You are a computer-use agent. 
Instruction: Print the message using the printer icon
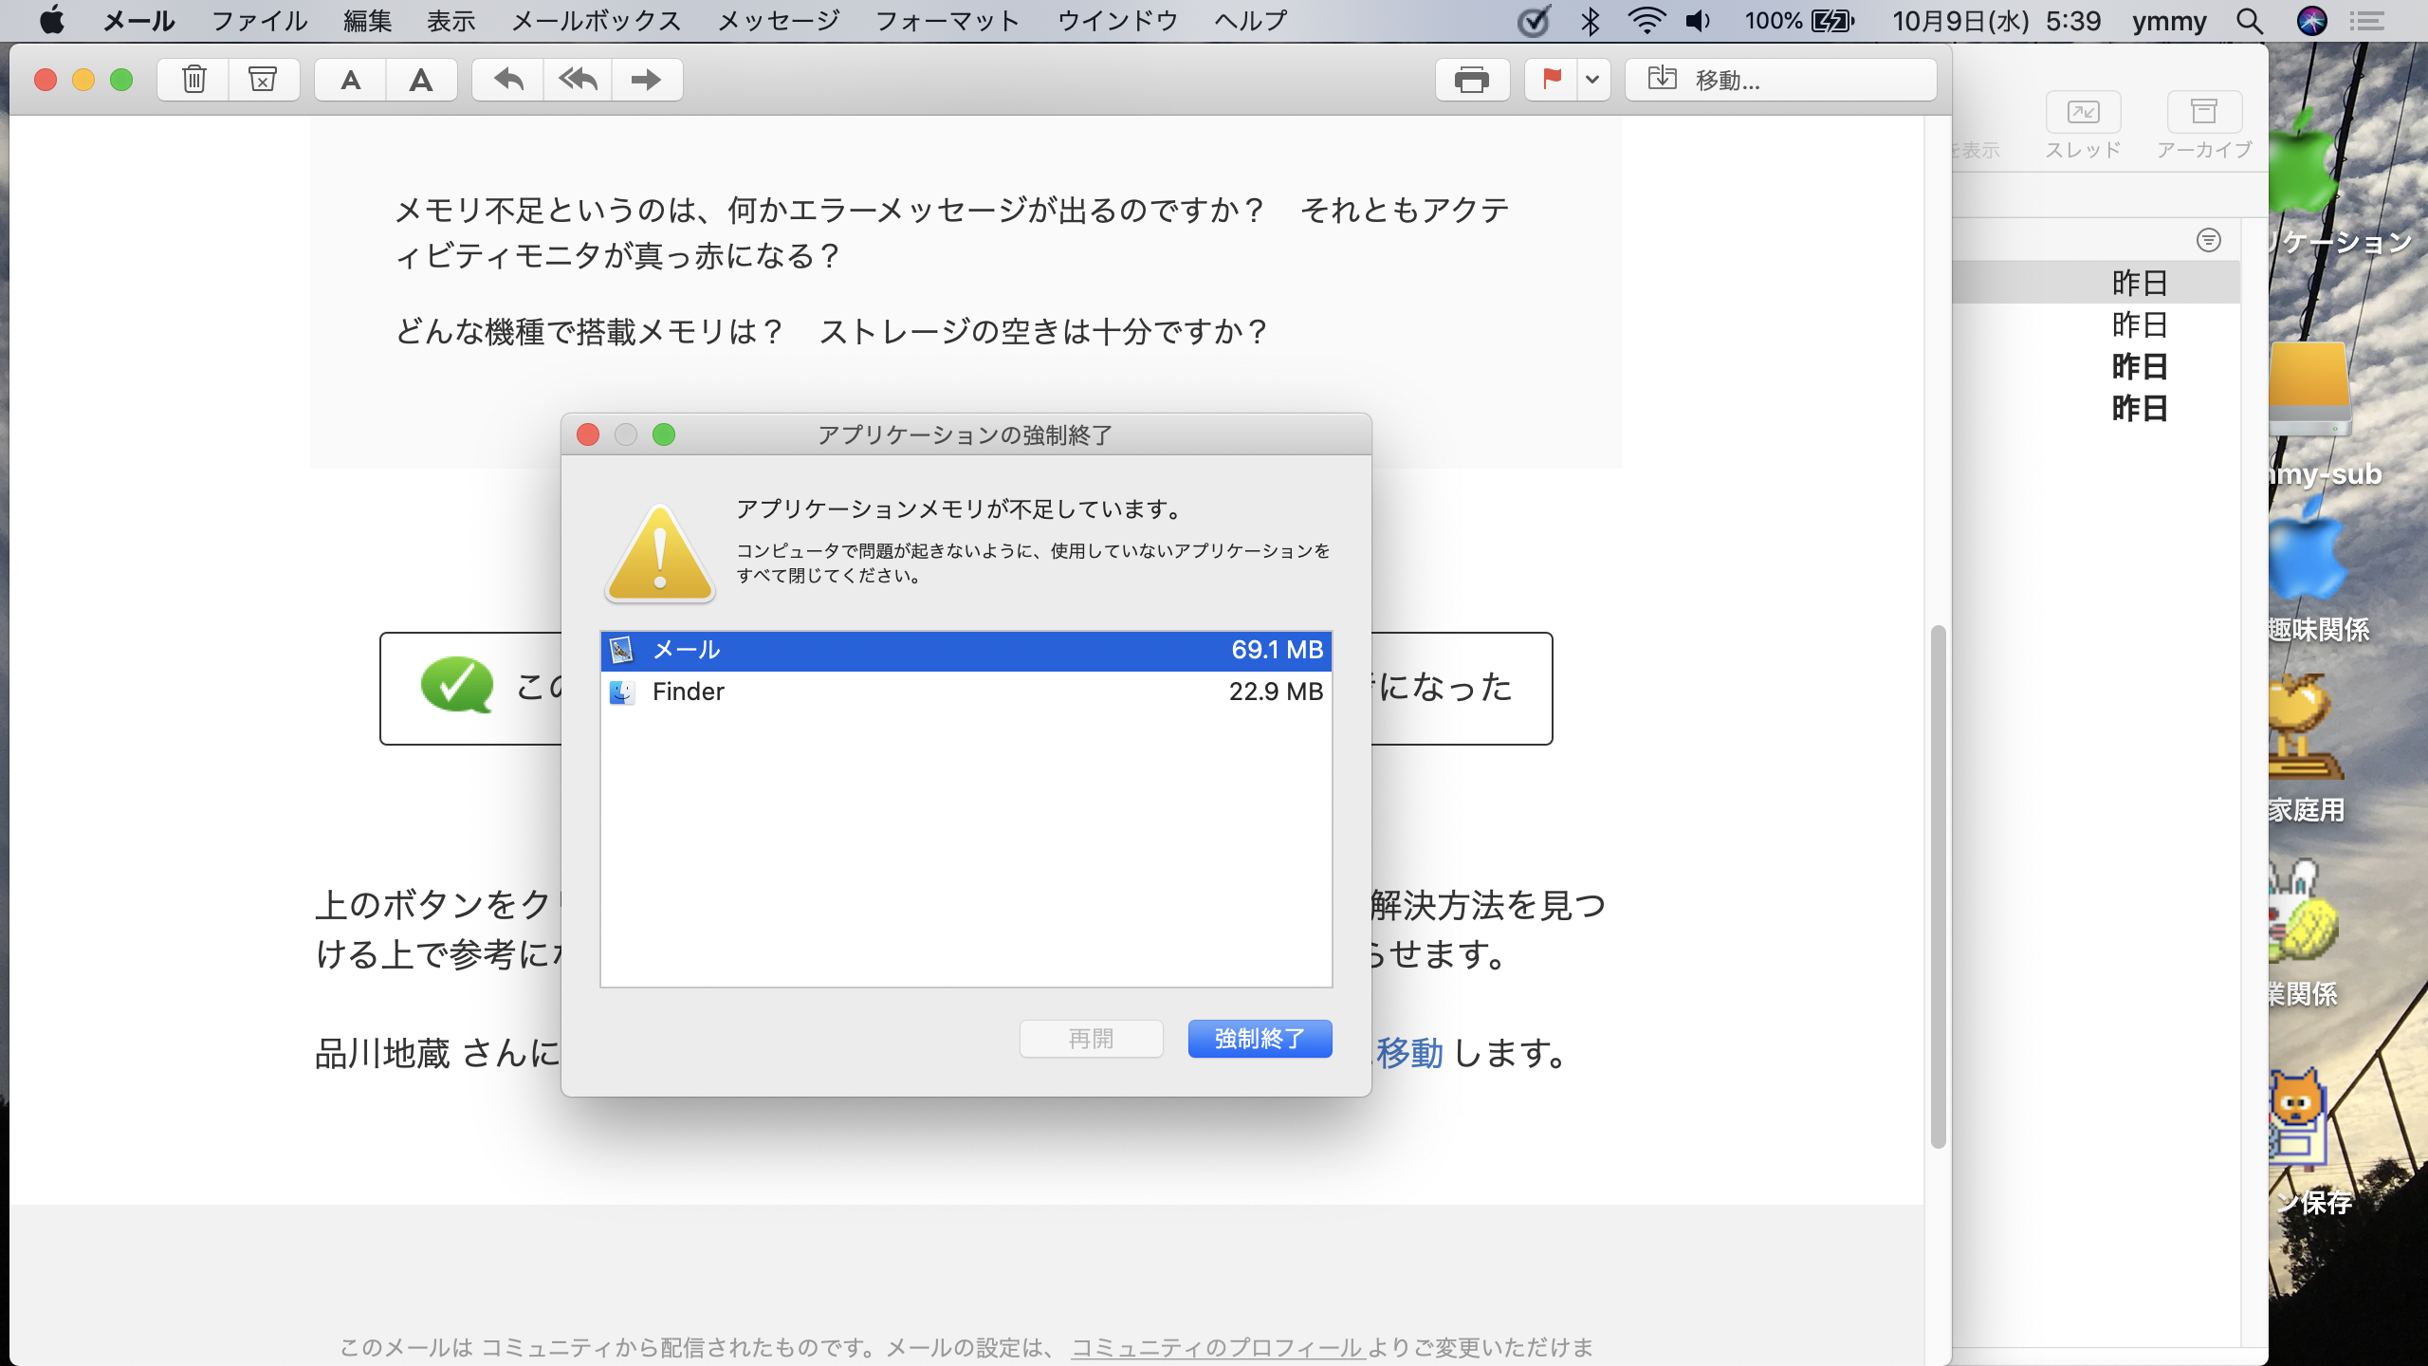coord(1471,80)
